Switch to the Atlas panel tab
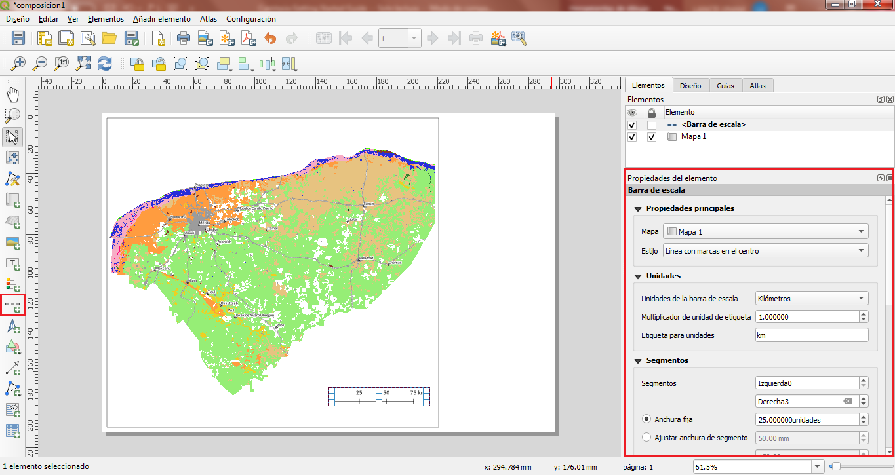 pos(757,85)
